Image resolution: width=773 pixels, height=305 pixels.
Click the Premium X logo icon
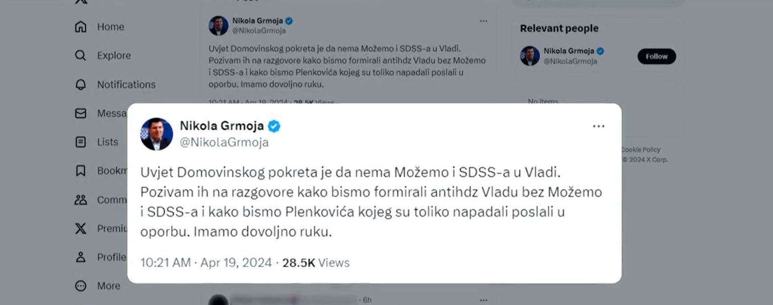(81, 228)
